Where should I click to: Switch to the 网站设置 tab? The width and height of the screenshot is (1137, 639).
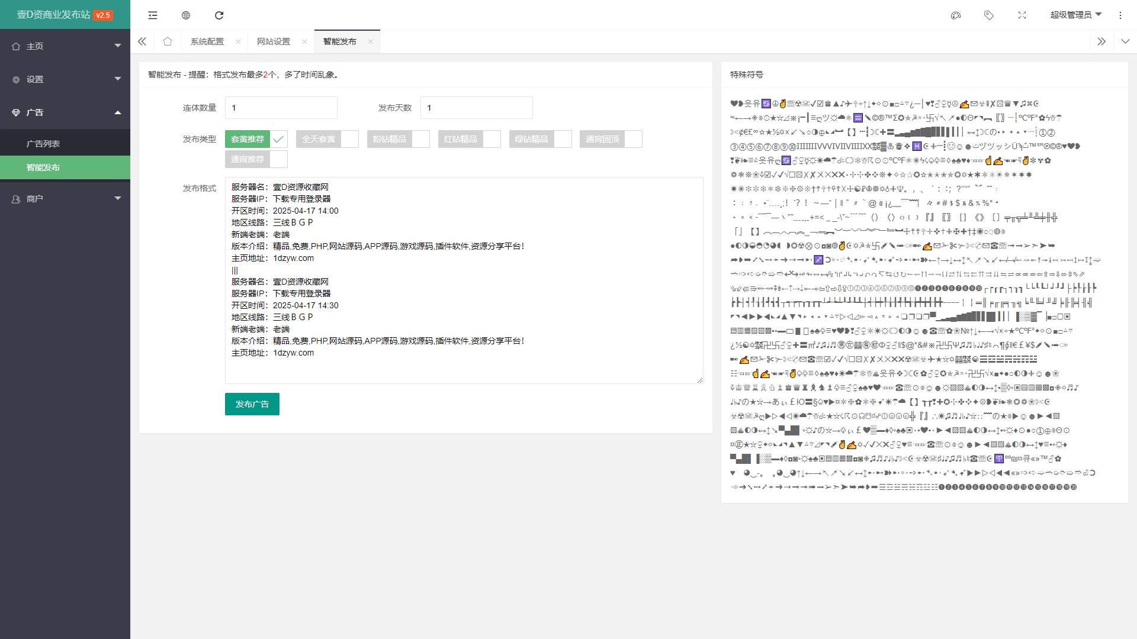[274, 41]
